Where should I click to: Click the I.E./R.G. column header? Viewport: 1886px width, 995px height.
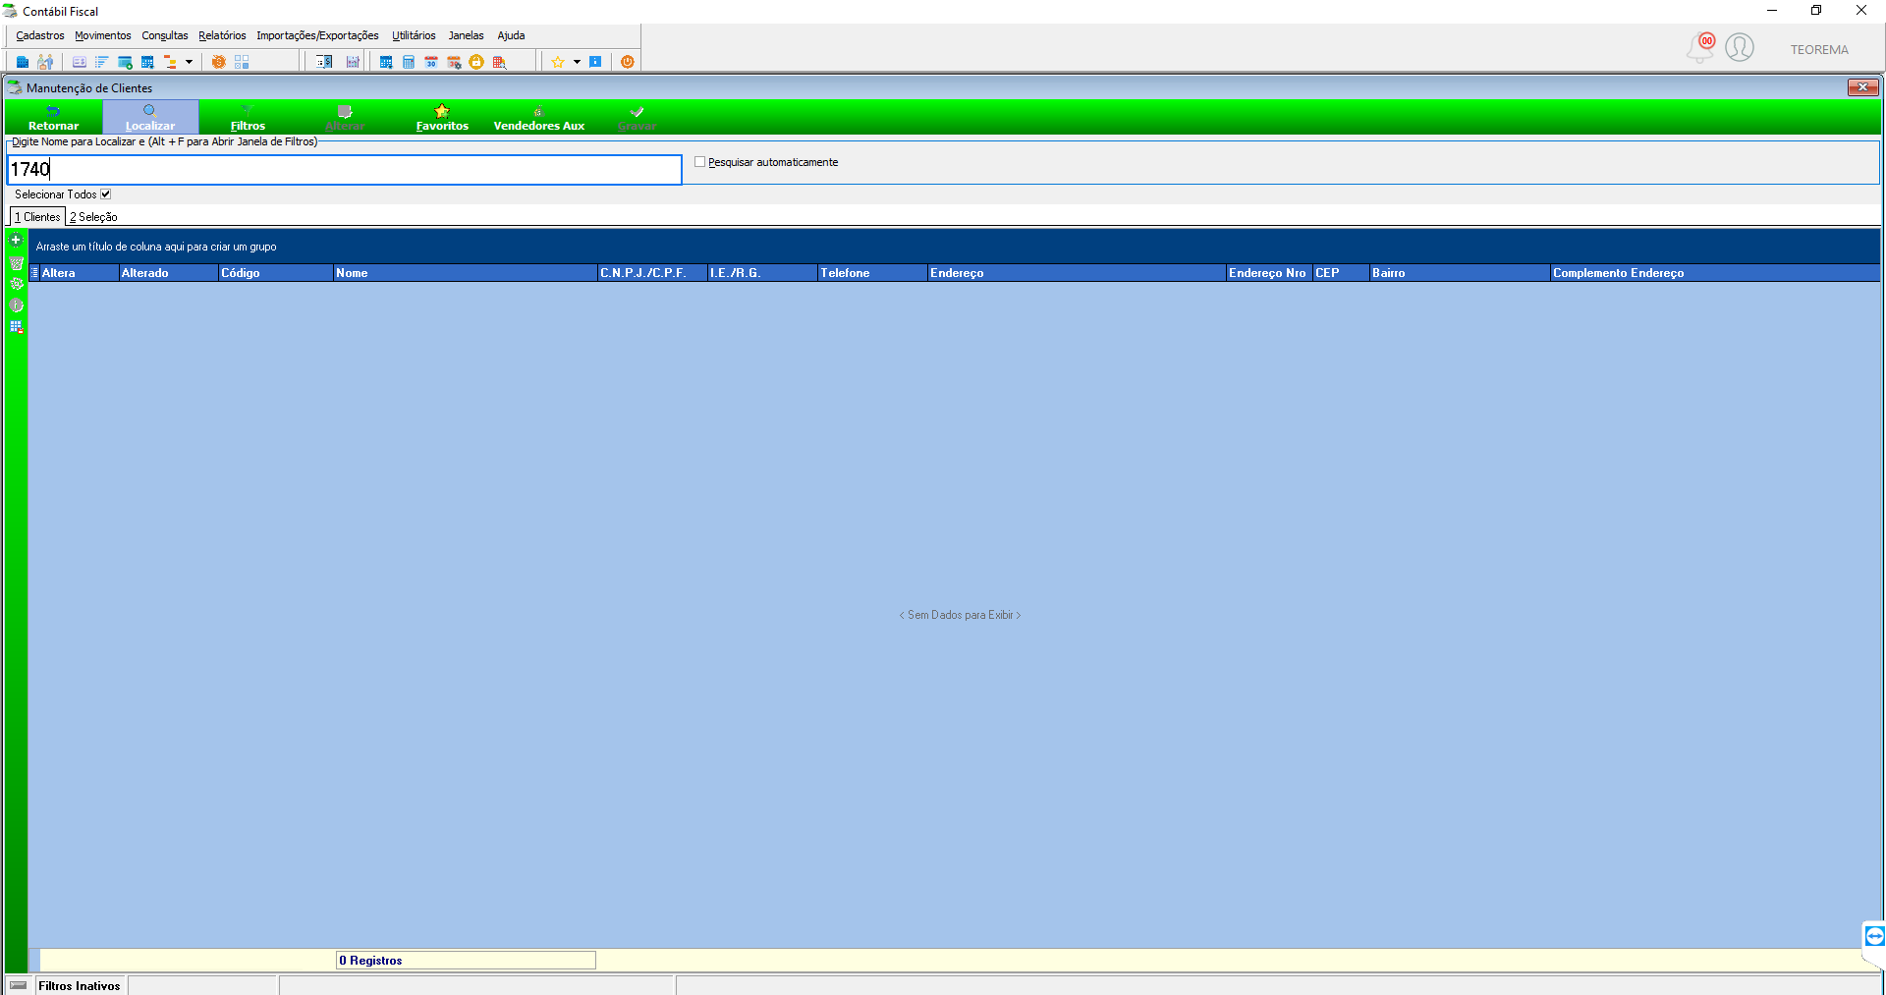[x=762, y=273]
